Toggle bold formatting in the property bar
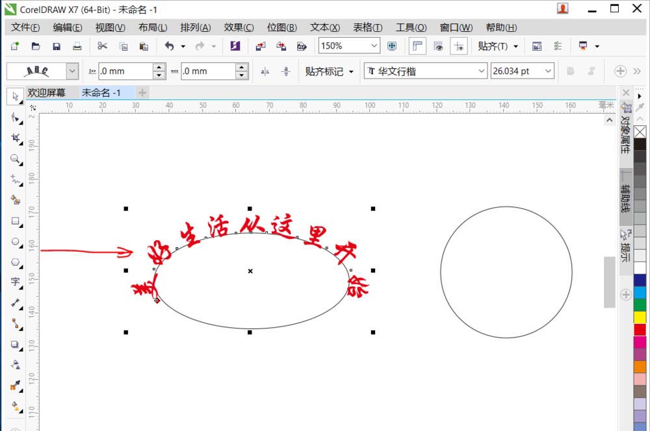This screenshot has width=650, height=431. [571, 71]
